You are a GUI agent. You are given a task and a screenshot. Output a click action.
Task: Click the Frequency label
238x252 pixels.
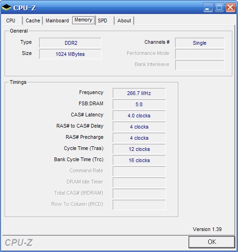(x=91, y=92)
